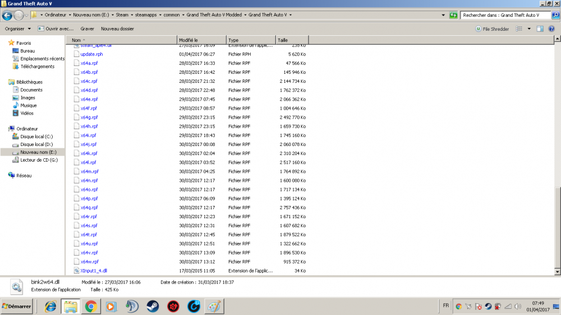Expand address bar history dropdown
This screenshot has height=315, width=561.
pos(443,15)
